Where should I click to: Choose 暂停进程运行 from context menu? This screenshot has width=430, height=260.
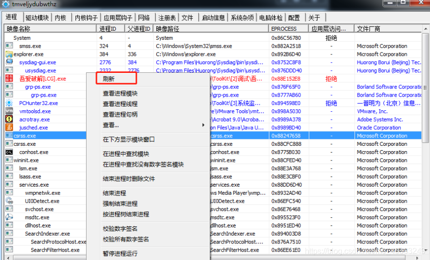click(120, 253)
